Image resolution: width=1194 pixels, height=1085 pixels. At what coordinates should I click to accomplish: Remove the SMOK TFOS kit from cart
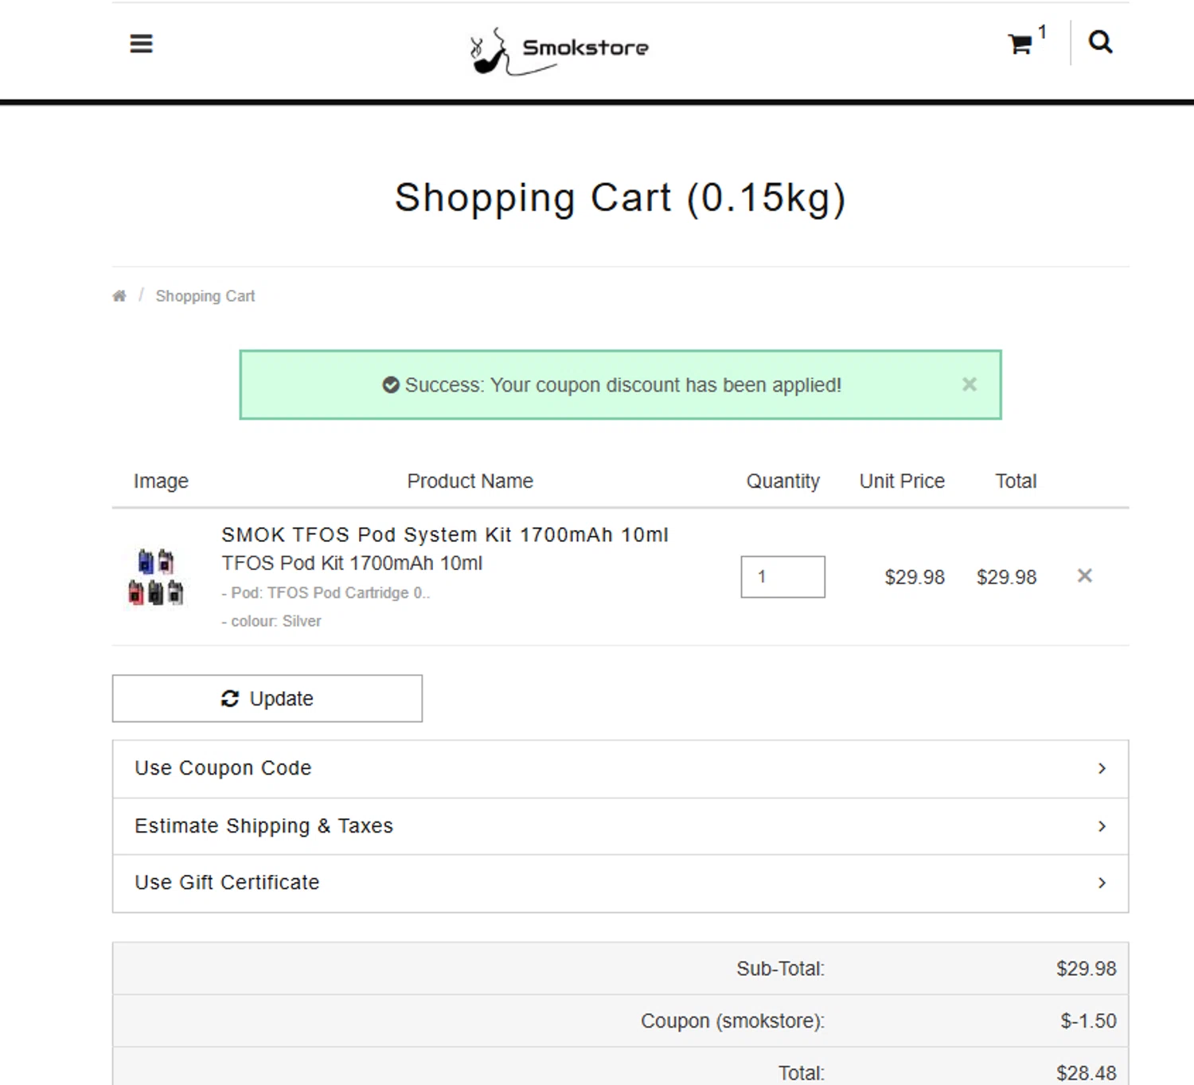1084,576
